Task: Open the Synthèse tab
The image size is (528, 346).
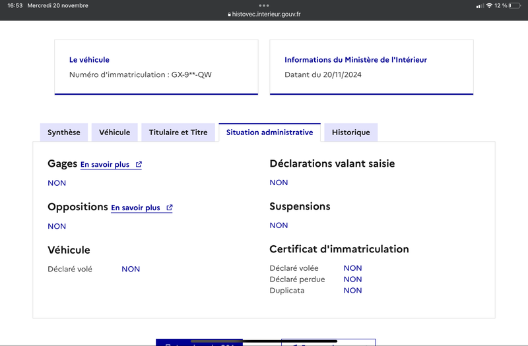Action: [x=64, y=132]
